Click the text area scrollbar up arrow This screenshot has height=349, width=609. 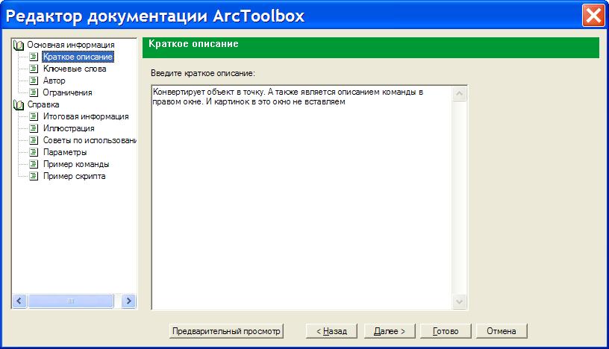(x=460, y=93)
